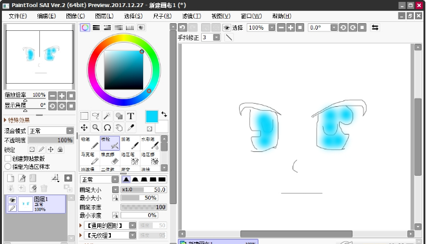The height and width of the screenshot is (244, 426).
Task: Show the HSV sliders panel
Action: (x=108, y=28)
